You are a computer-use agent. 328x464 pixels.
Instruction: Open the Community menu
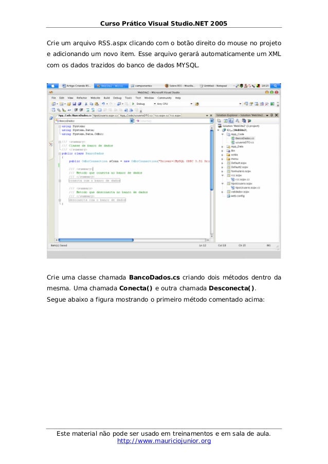point(165,98)
